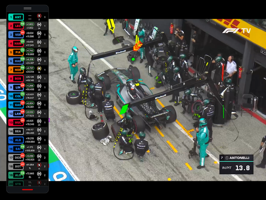Screen dimensions: 266x200
Task: Click the hard tyre icon in PIA row
Action: click(39, 51)
